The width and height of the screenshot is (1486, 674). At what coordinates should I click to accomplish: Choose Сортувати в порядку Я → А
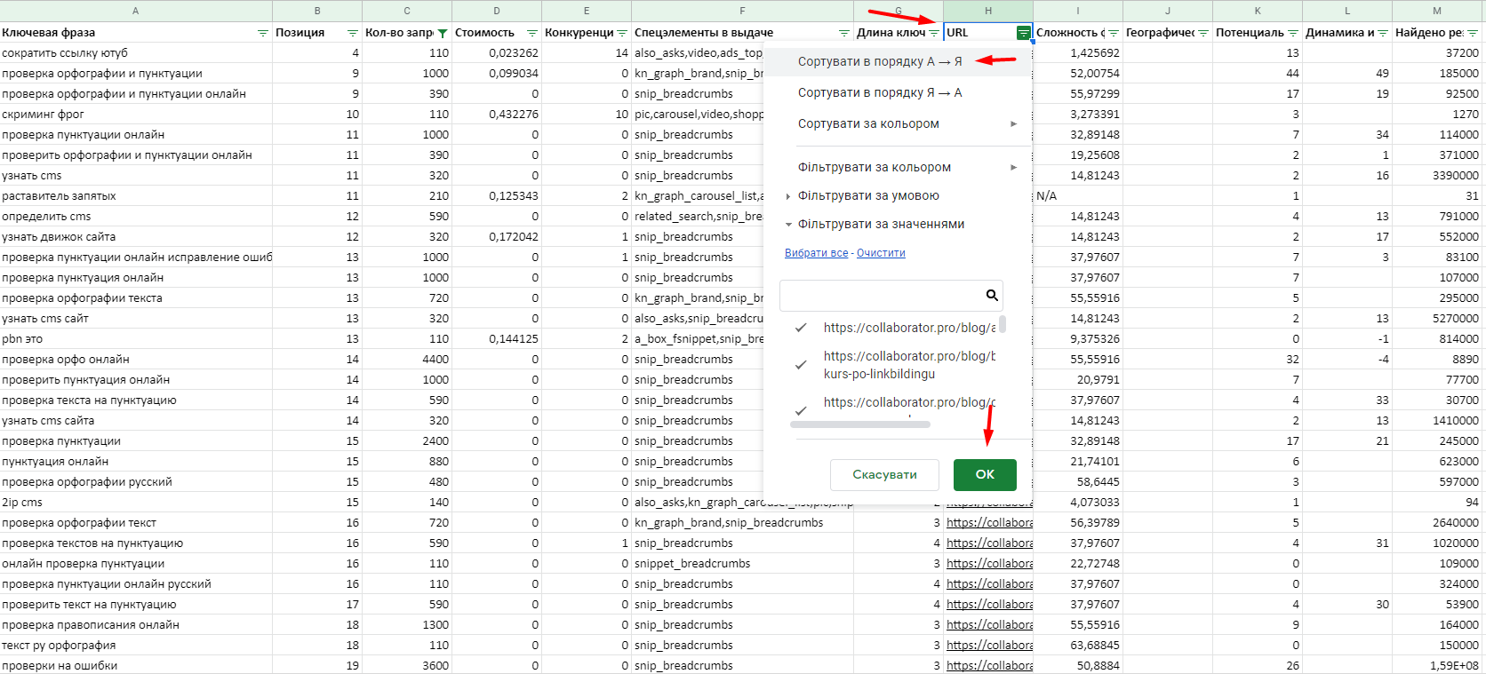click(x=880, y=92)
